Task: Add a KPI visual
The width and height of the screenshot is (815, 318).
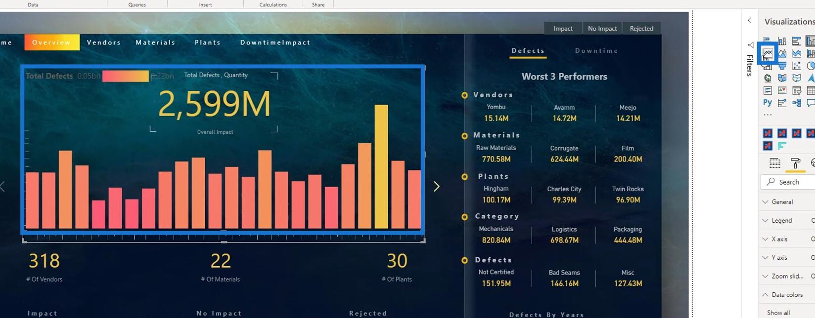Action: (782, 90)
